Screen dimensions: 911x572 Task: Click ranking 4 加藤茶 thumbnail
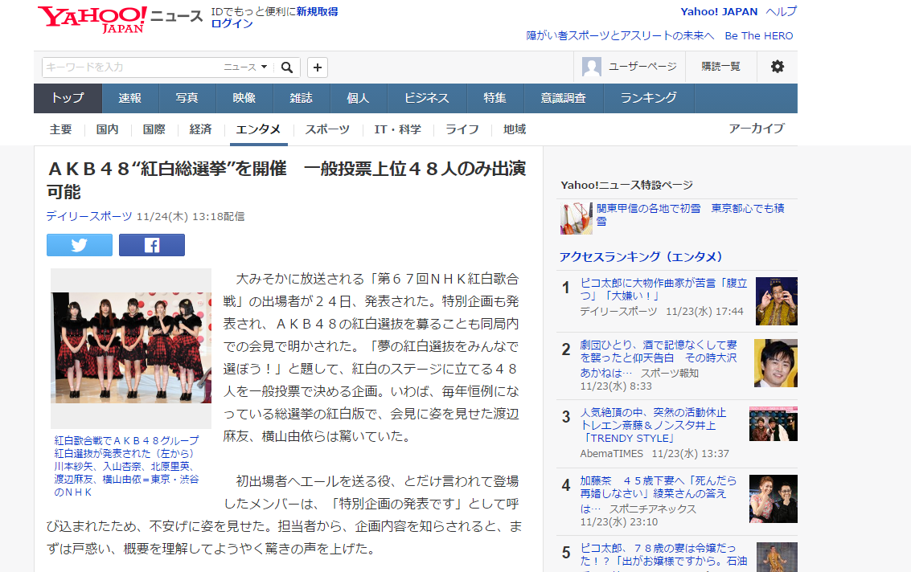774,499
